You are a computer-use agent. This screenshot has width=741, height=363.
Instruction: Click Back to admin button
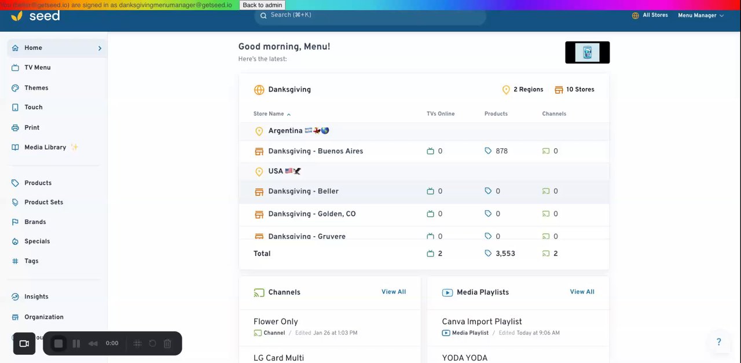(x=262, y=5)
